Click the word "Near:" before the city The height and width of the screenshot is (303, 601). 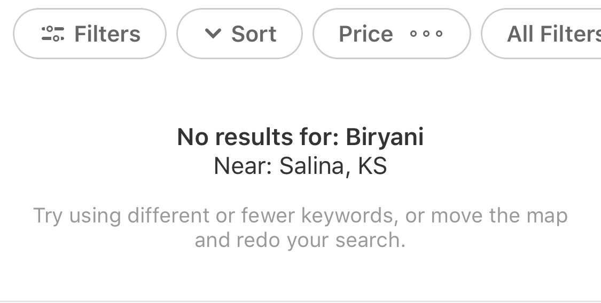click(243, 166)
